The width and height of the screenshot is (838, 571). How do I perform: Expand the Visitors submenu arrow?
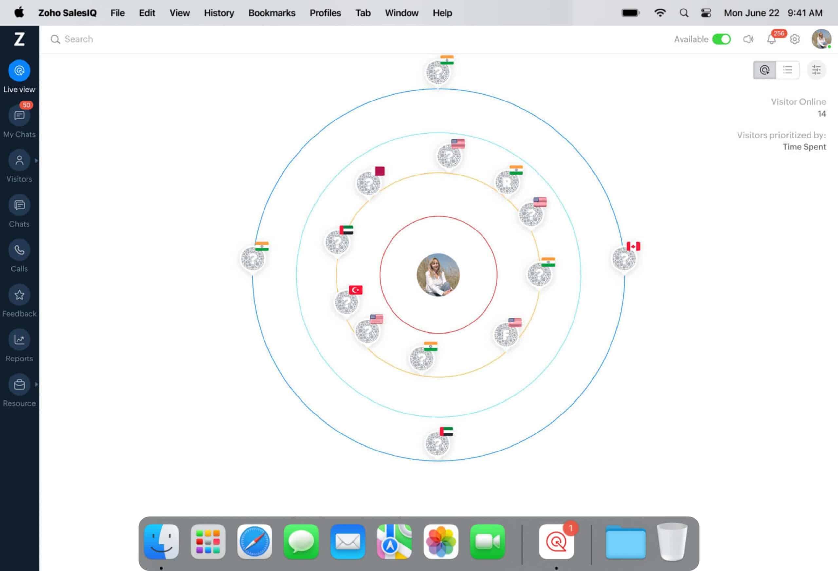pos(36,161)
